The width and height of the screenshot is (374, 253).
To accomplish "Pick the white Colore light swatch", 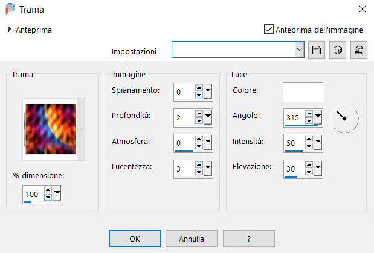I will (x=303, y=92).
